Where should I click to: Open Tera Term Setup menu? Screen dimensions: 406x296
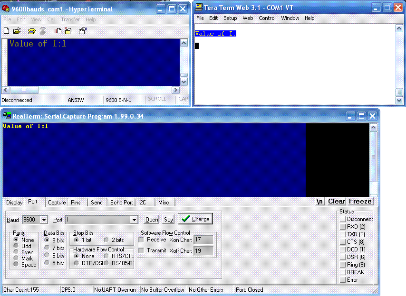click(230, 18)
